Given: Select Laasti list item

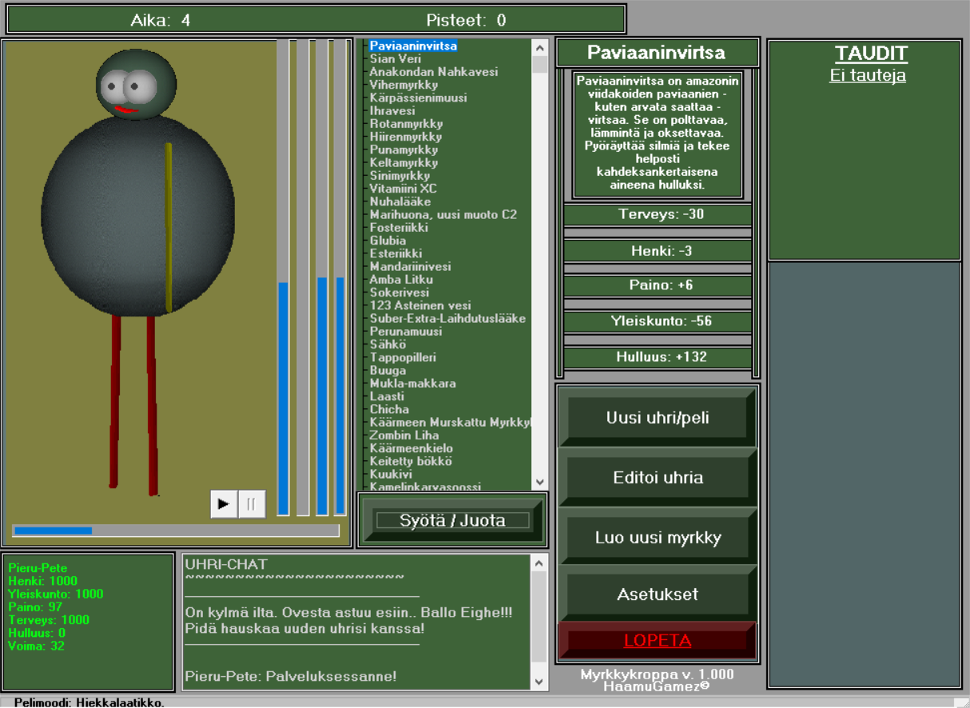Looking at the screenshot, I should tap(387, 396).
